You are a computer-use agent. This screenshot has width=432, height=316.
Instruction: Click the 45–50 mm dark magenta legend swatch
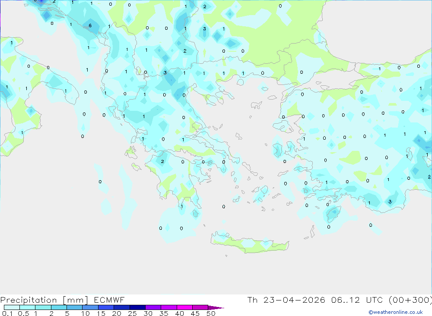point(200,307)
